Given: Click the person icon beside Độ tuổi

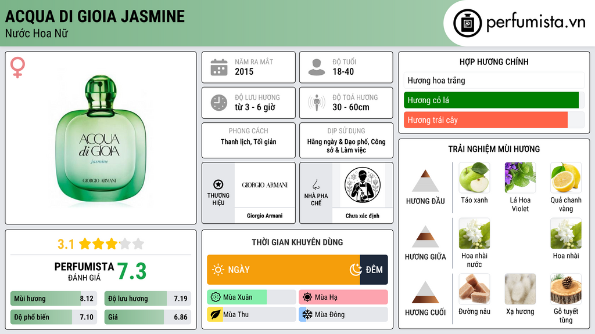Looking at the screenshot, I should (x=317, y=67).
